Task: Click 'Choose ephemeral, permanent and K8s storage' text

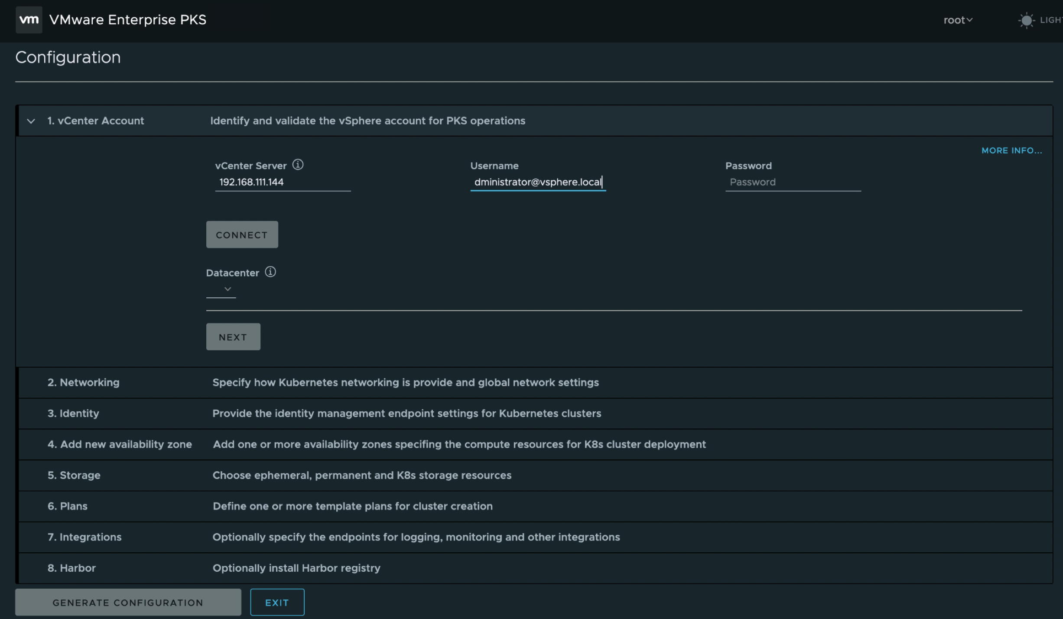Action: (x=362, y=475)
